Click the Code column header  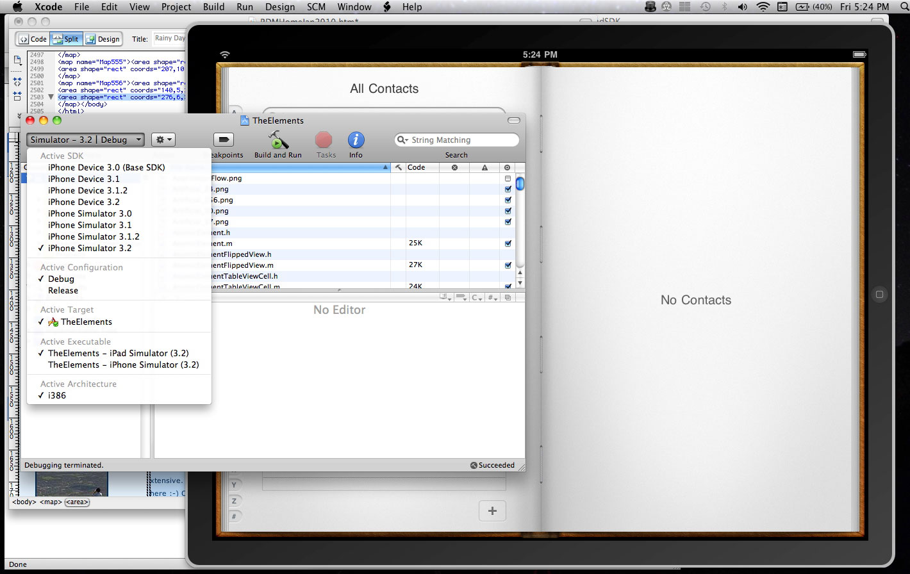coord(424,167)
